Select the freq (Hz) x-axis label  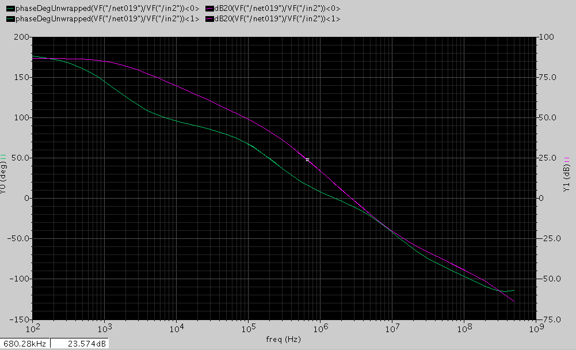283,339
